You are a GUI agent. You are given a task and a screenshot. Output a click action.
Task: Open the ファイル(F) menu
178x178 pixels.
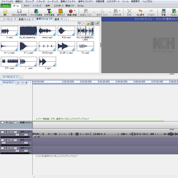pyautogui.click(x=7, y=2)
